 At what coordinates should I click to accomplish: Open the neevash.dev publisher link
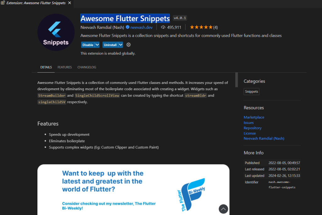[x=142, y=27]
